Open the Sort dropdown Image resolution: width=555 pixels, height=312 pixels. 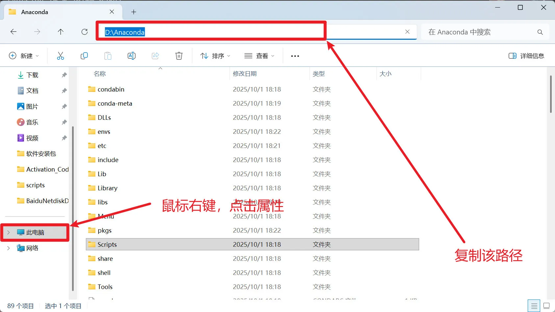pyautogui.click(x=215, y=56)
